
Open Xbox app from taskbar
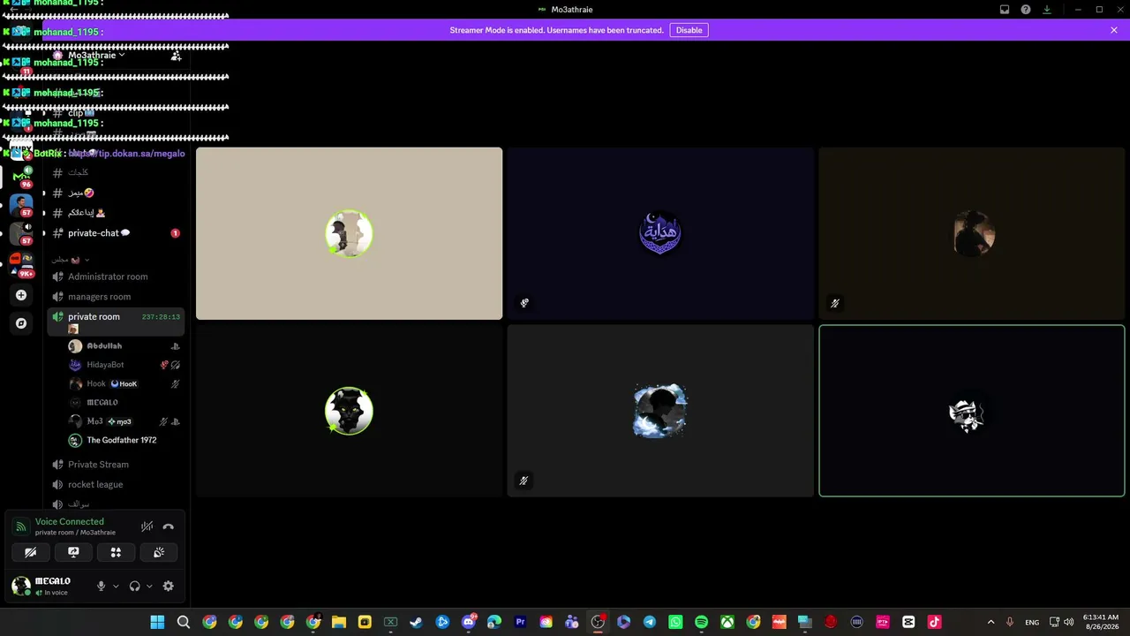(x=727, y=622)
